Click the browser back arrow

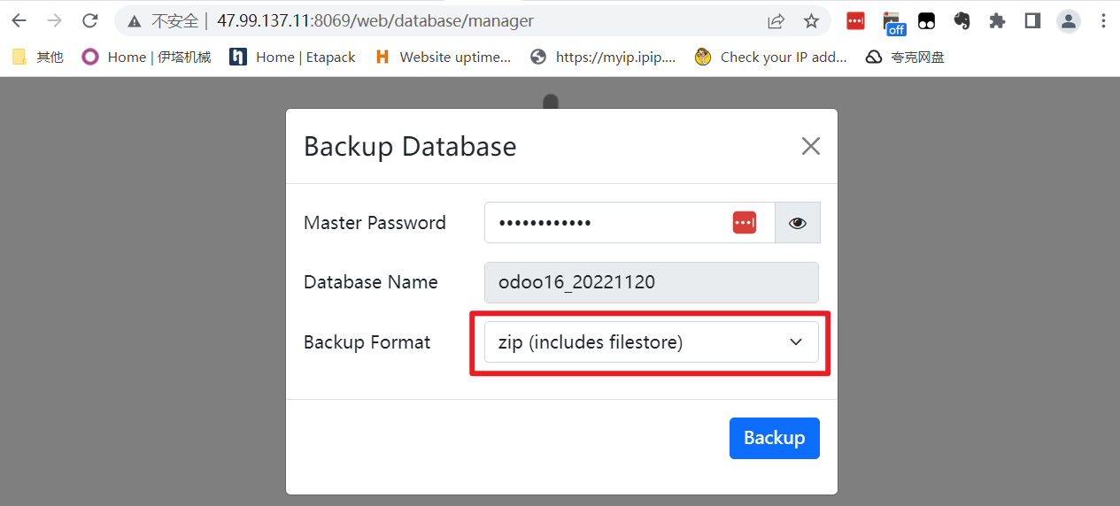[19, 20]
